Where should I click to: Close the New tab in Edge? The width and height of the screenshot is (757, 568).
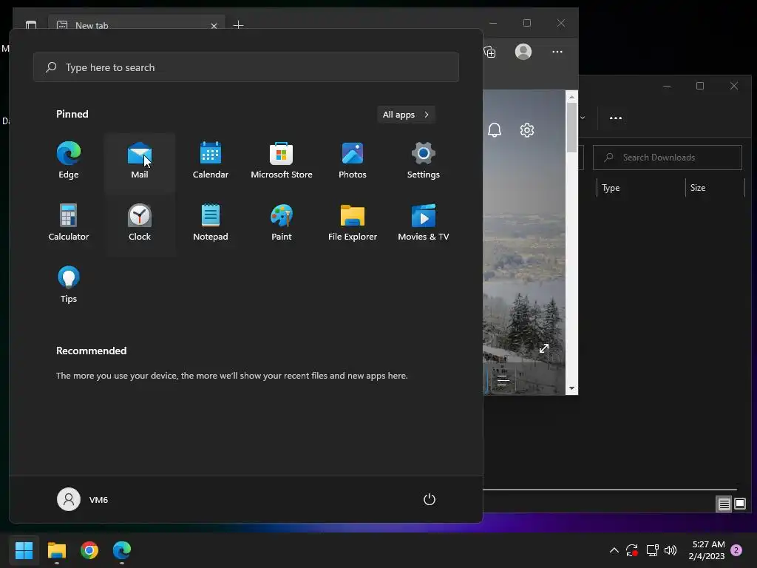tap(214, 26)
